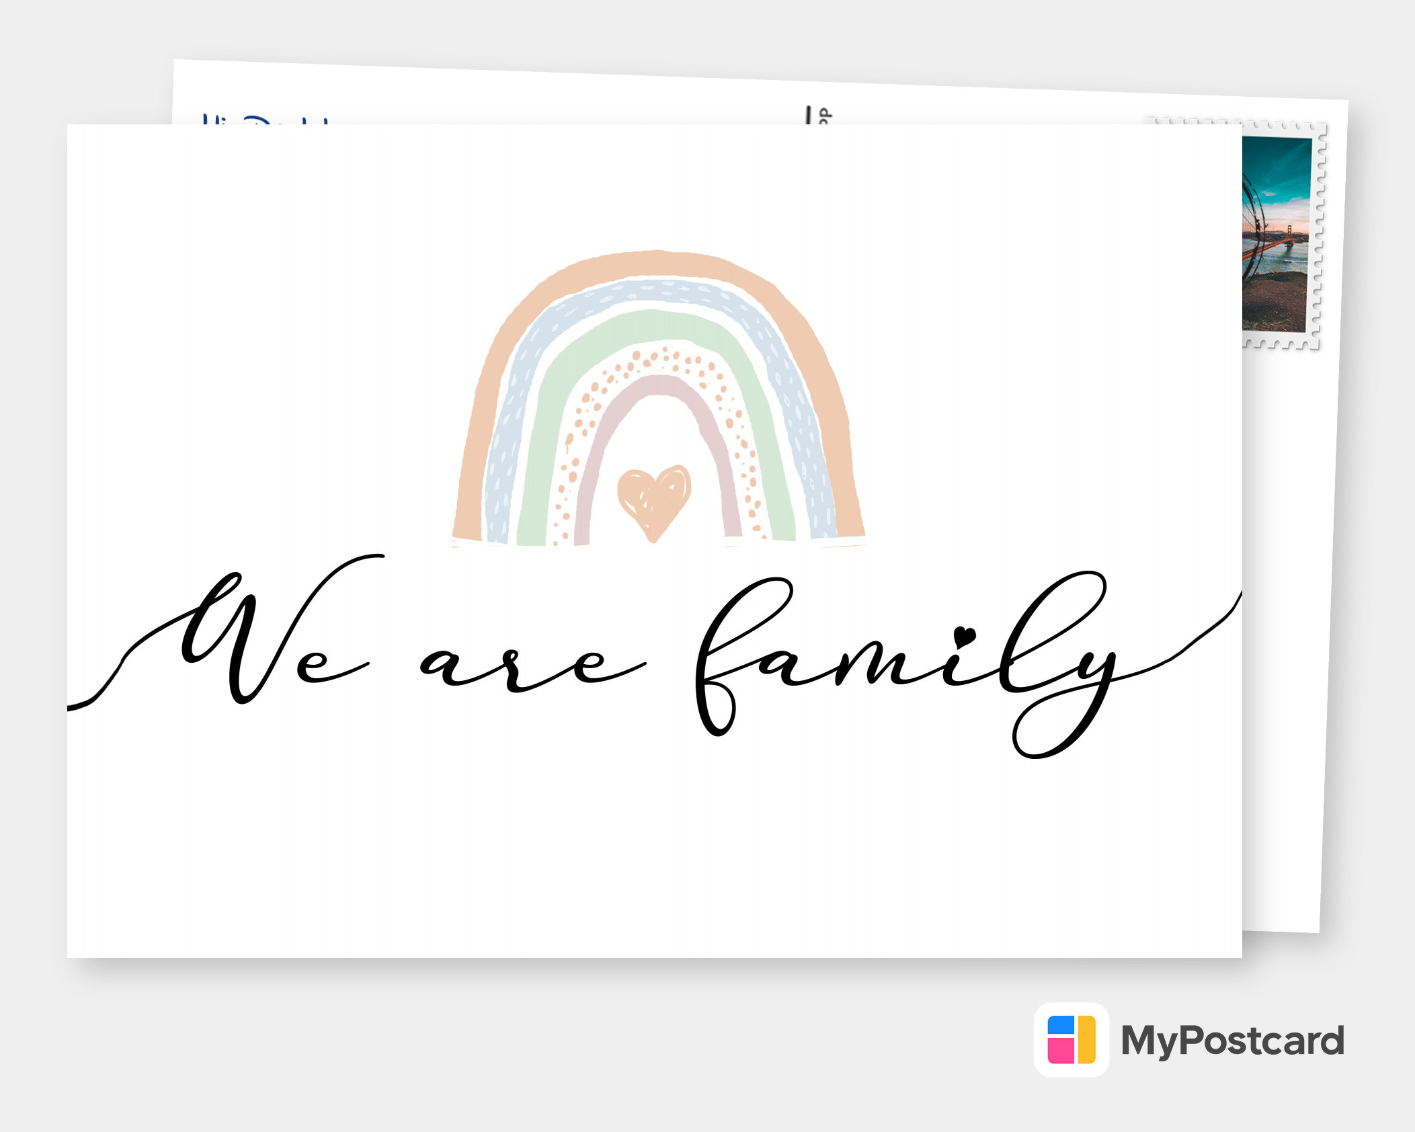Click the pastel rainbow illustration
Image resolution: width=1415 pixels, height=1132 pixels.
point(659,398)
